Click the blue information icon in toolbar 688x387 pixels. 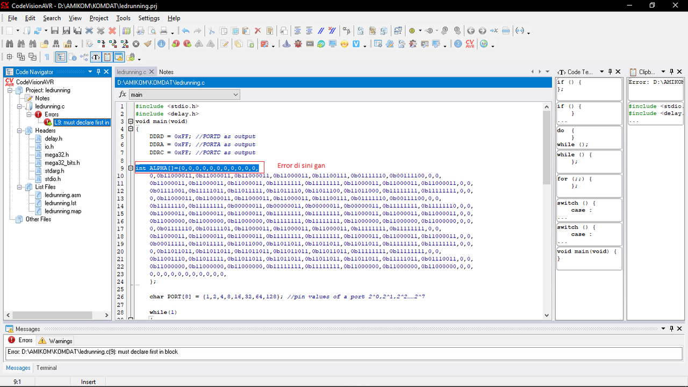tap(161, 44)
